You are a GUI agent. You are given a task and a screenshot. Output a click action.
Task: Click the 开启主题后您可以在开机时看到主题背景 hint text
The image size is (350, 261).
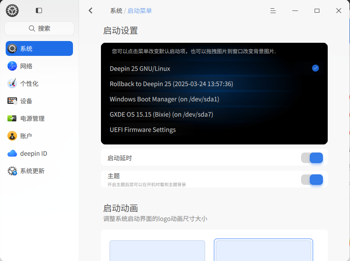[147, 185]
